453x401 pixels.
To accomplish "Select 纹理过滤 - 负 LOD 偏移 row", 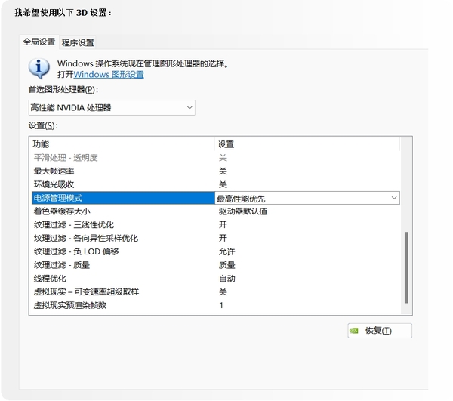I will [x=215, y=251].
